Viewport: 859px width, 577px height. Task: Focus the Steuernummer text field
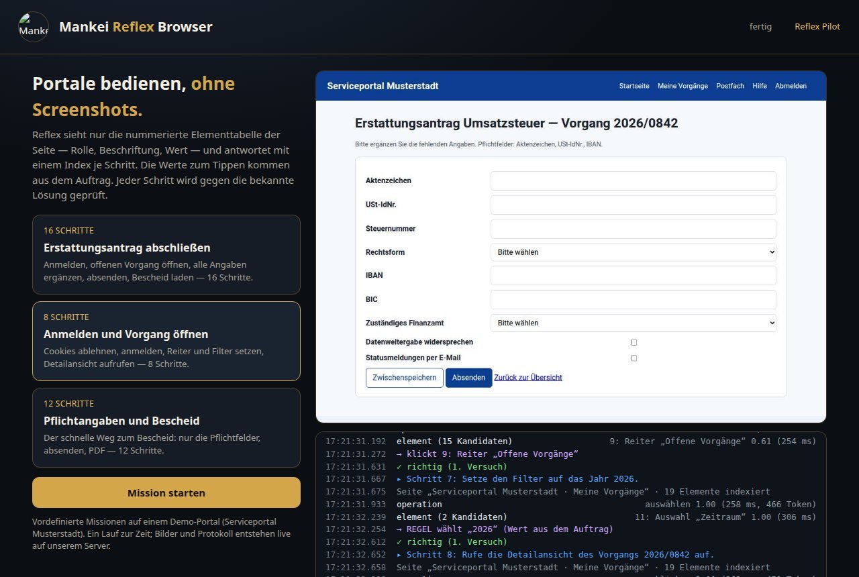coord(634,229)
